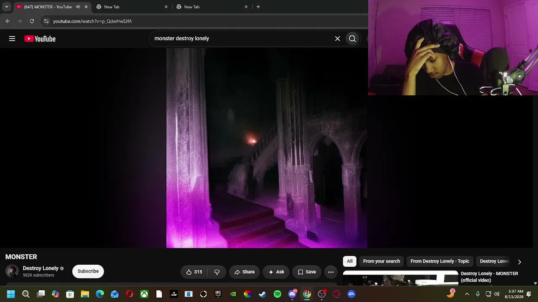Open the EA app from taskbar
This screenshot has height=302, width=538.
tap(351, 294)
